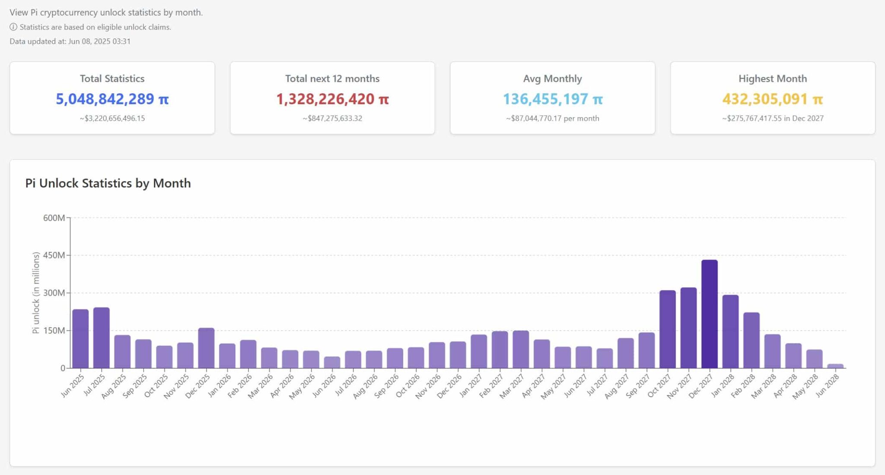Select the Jun 2026 shortest mid bar
885x475 pixels.
tap(332, 363)
